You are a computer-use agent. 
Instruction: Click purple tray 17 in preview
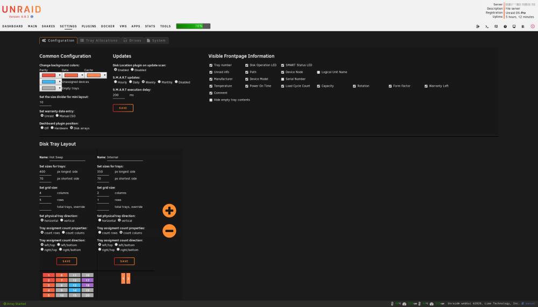pos(88,280)
